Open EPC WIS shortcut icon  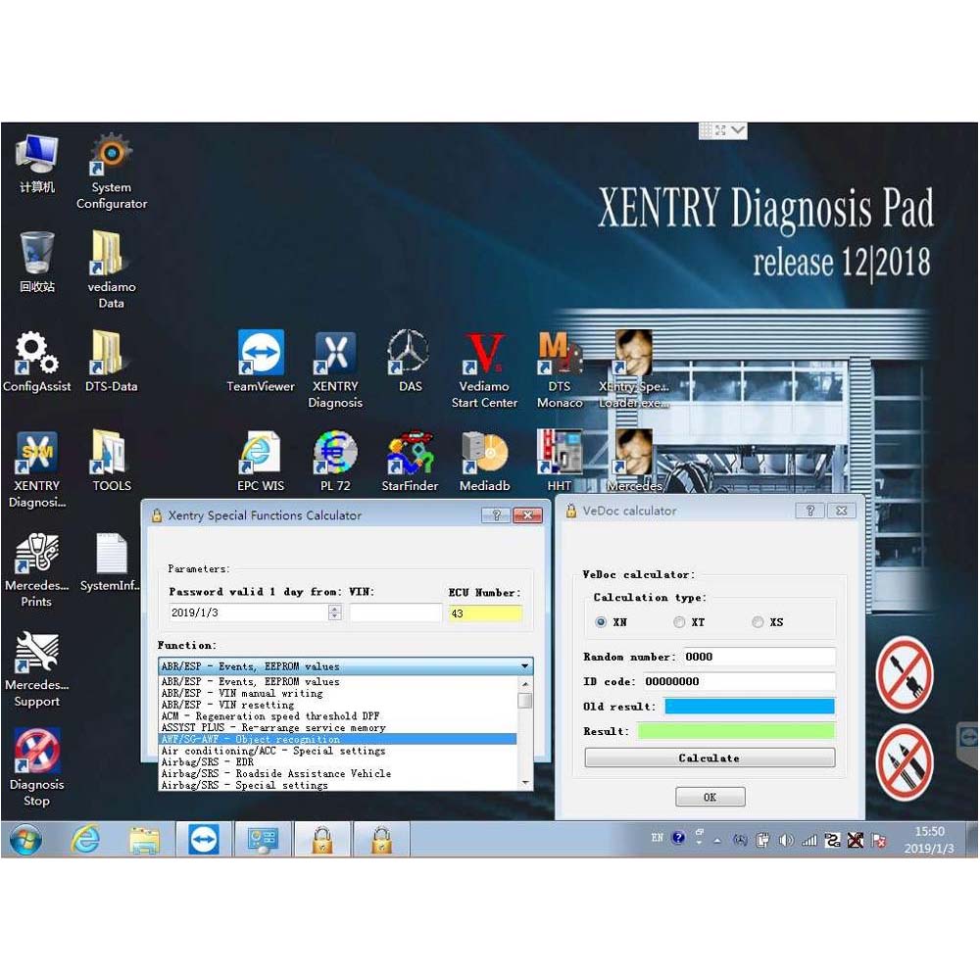[260, 461]
